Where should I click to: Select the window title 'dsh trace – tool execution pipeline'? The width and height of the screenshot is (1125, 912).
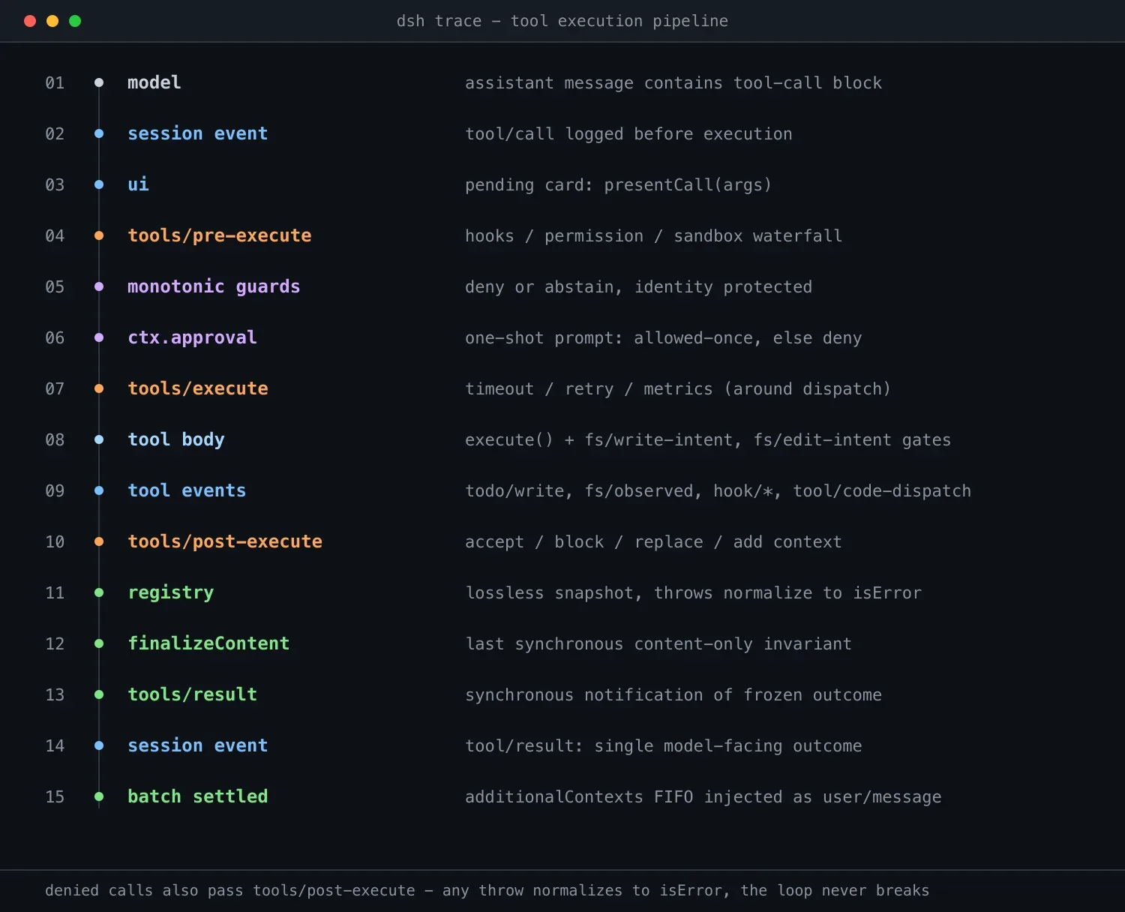(562, 21)
